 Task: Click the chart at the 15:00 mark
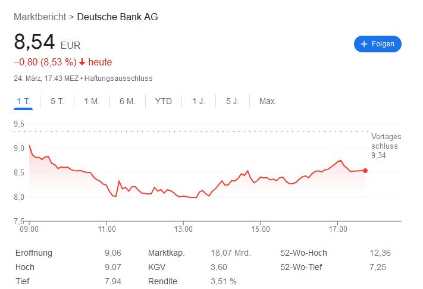(261, 177)
